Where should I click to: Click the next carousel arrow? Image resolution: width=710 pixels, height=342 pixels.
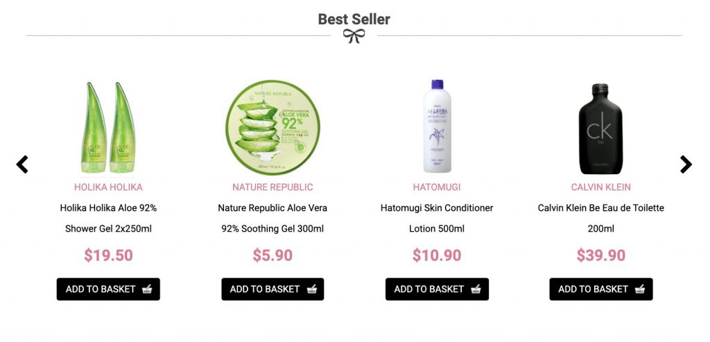pyautogui.click(x=686, y=164)
